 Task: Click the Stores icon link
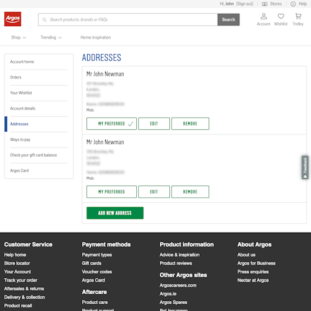pos(272,4)
